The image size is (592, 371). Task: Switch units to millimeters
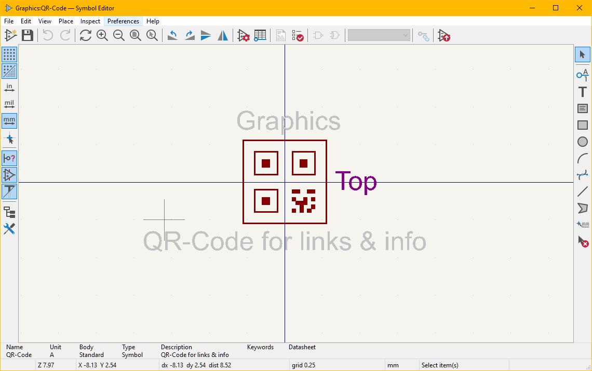pos(9,121)
